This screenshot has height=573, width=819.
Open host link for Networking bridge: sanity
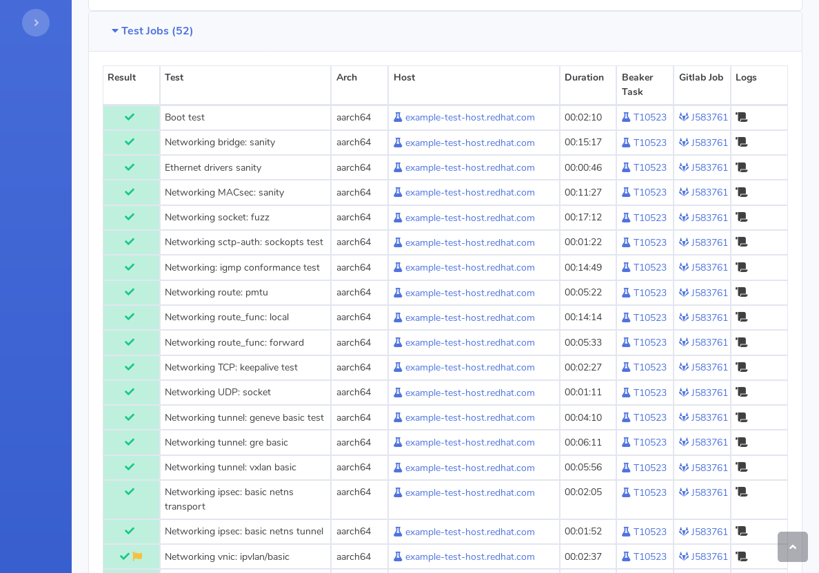pyautogui.click(x=469, y=143)
